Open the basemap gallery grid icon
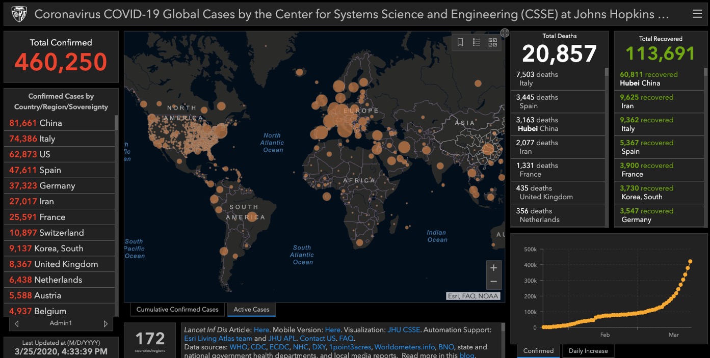The width and height of the screenshot is (710, 358). 493,42
